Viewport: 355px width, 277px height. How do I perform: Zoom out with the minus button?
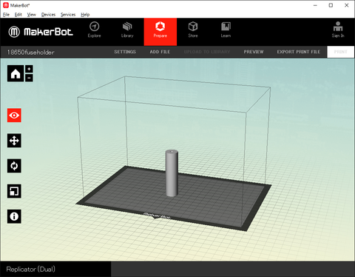[29, 78]
